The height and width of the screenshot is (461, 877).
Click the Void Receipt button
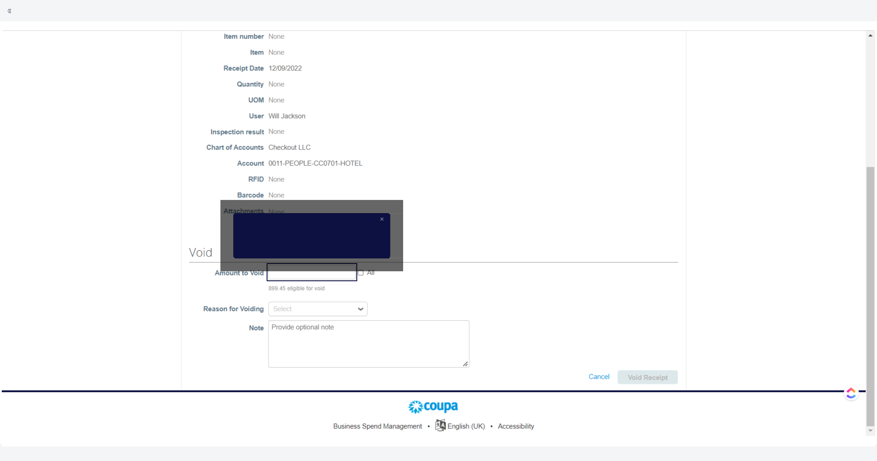click(648, 377)
